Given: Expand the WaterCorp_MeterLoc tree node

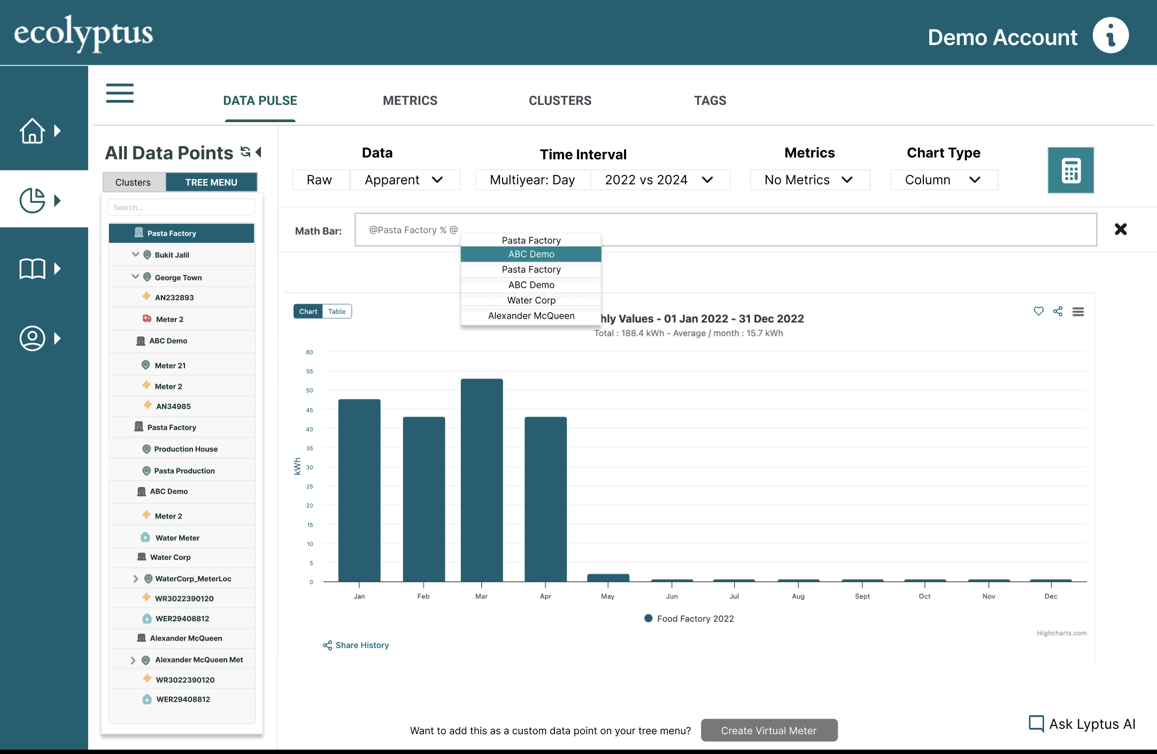Looking at the screenshot, I should coord(135,579).
